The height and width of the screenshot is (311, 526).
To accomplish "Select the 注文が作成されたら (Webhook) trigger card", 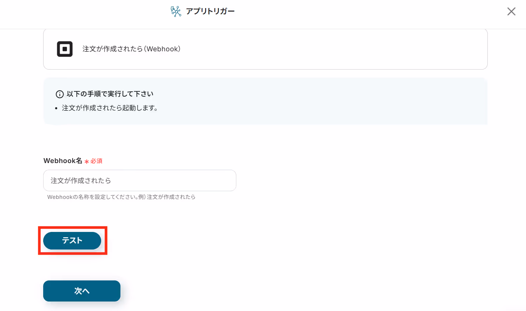I will click(265, 49).
